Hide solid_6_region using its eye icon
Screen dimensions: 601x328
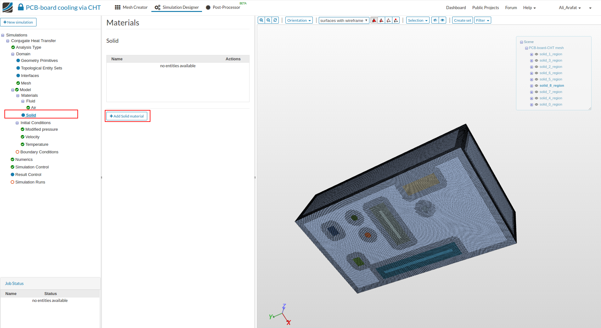(x=536, y=73)
